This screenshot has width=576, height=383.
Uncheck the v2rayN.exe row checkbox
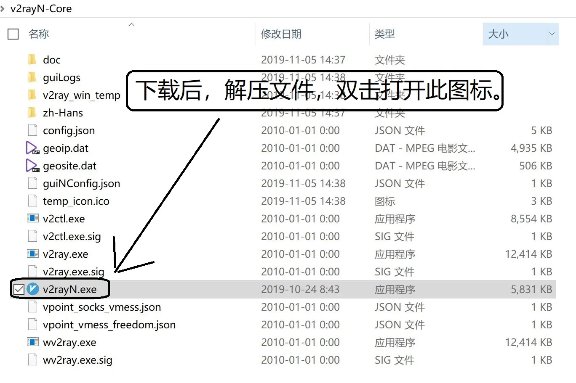click(19, 289)
